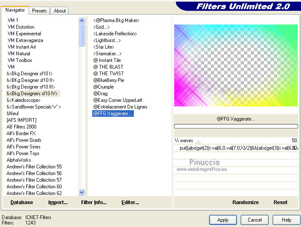Select Andrew's Filter Collection 55
The width and height of the screenshot is (301, 227).
(34, 166)
